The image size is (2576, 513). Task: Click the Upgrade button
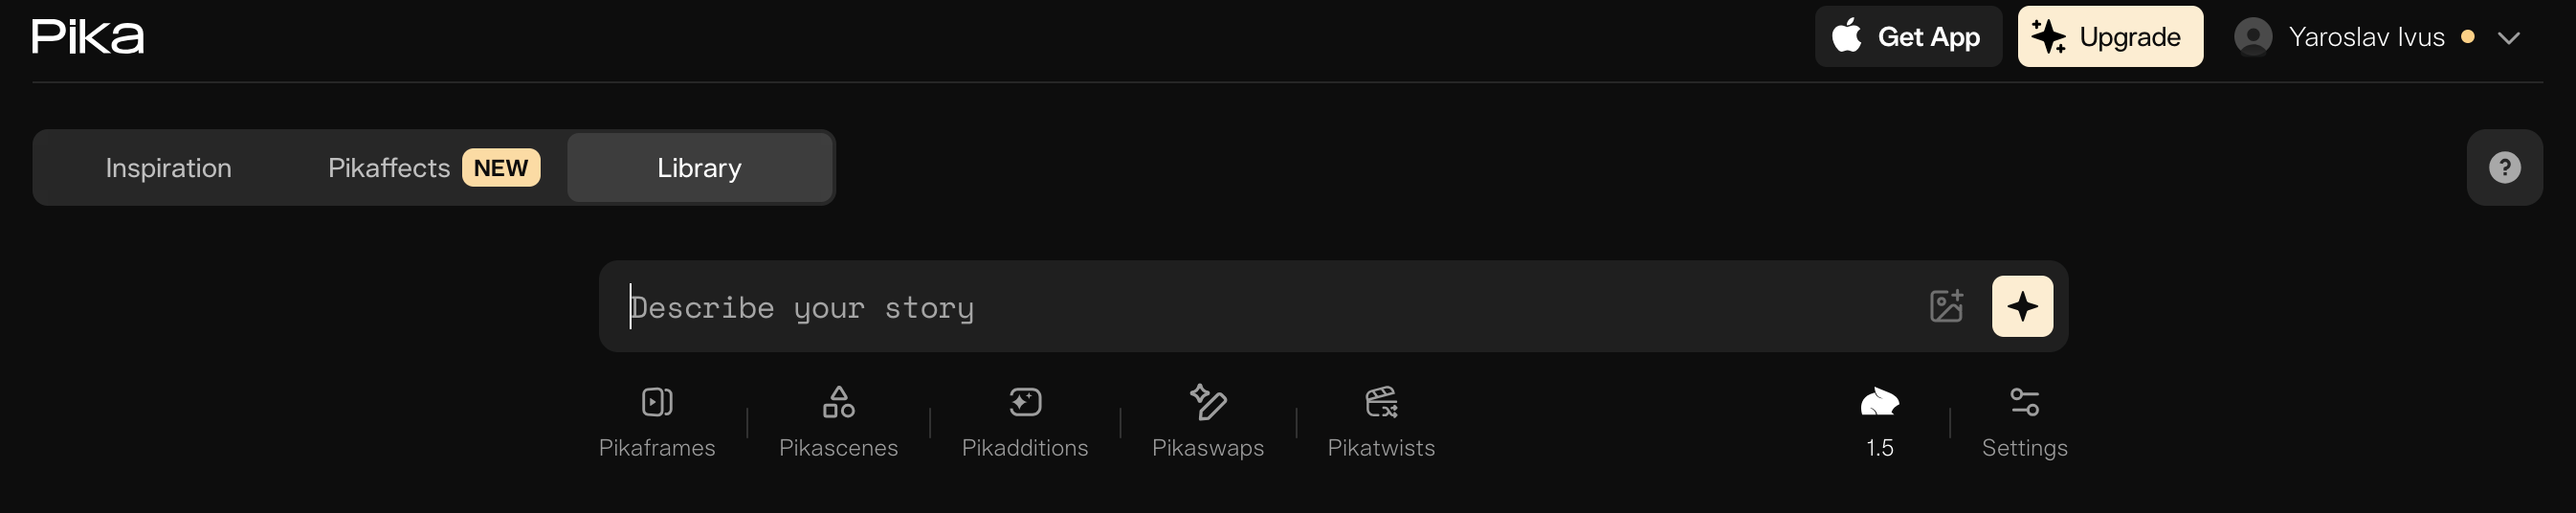click(x=2109, y=37)
